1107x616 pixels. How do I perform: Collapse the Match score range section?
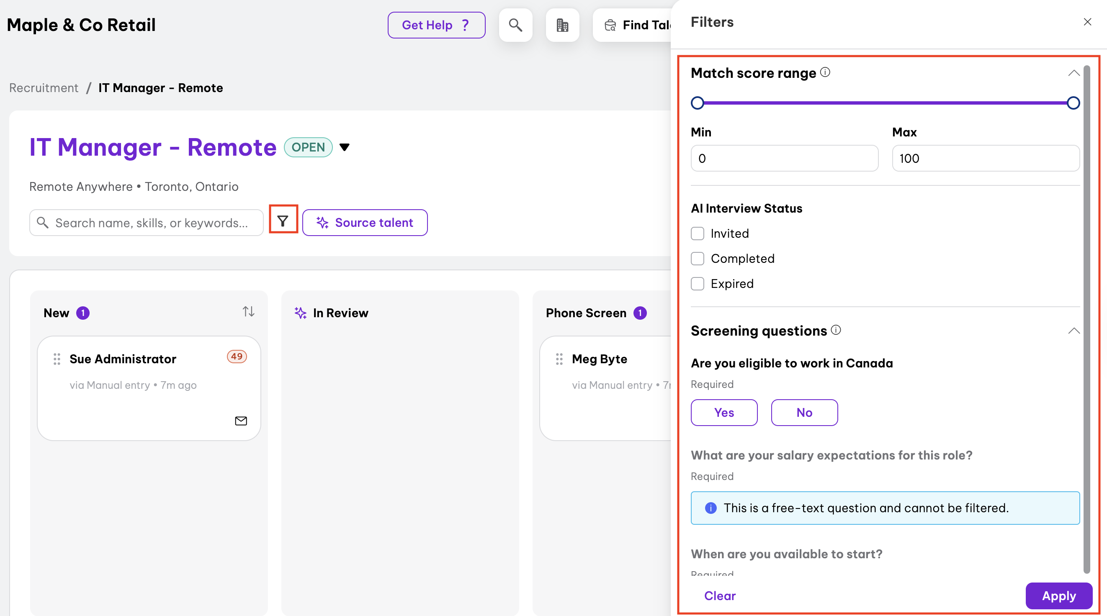[x=1073, y=73]
